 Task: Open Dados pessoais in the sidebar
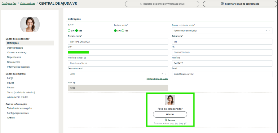coord(15,48)
